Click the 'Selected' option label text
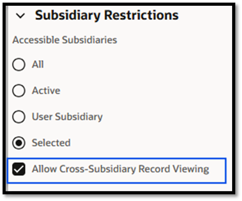The width and height of the screenshot is (242, 201). pos(51,143)
